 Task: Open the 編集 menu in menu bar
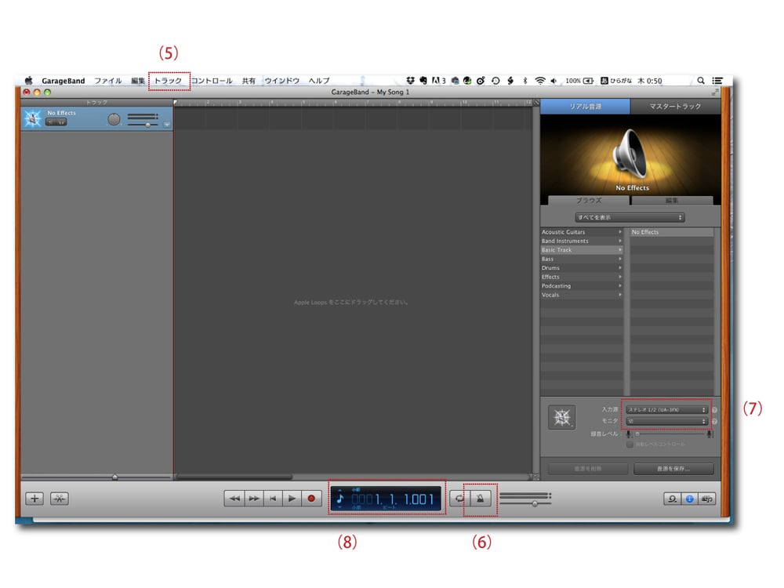137,81
